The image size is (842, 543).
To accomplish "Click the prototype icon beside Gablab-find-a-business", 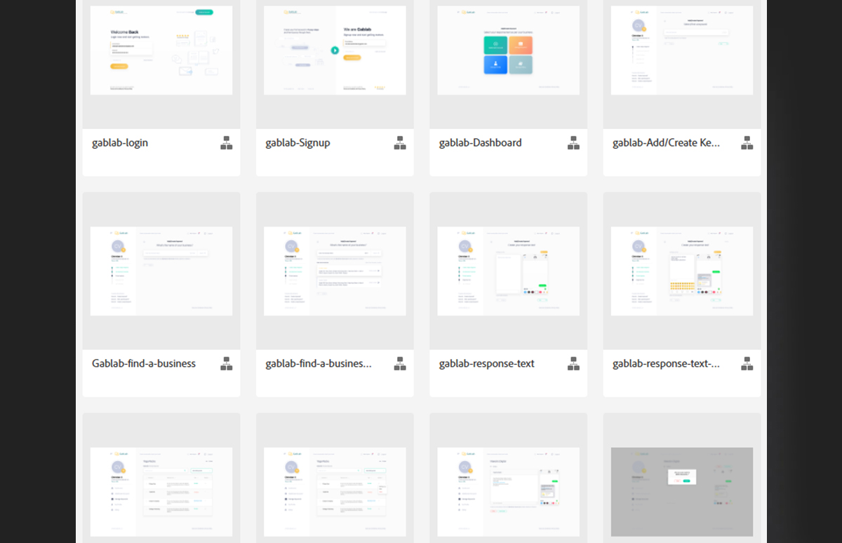I will tap(227, 363).
